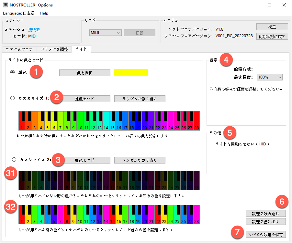The image size is (292, 243).
Task: Click magenta key 28 in カスタマイズ 2 pressed keyboard
Action: click(x=197, y=215)
